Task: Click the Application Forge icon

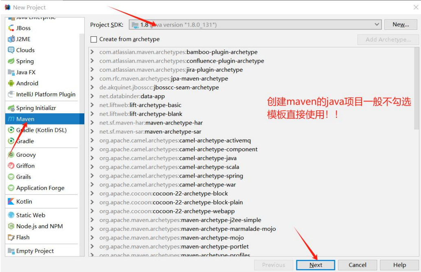Action: [x=11, y=188]
